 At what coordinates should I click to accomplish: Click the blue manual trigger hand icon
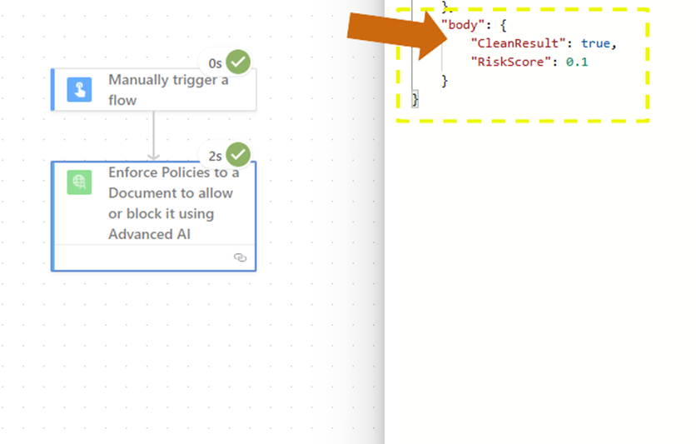click(79, 90)
